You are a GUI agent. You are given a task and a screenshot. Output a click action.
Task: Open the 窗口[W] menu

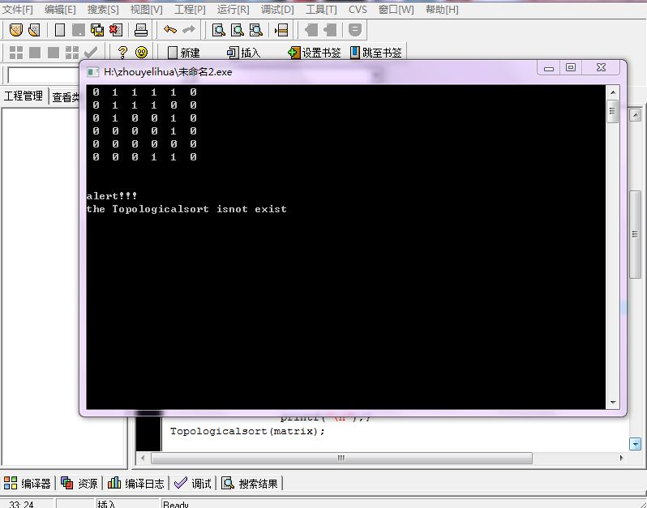point(396,10)
